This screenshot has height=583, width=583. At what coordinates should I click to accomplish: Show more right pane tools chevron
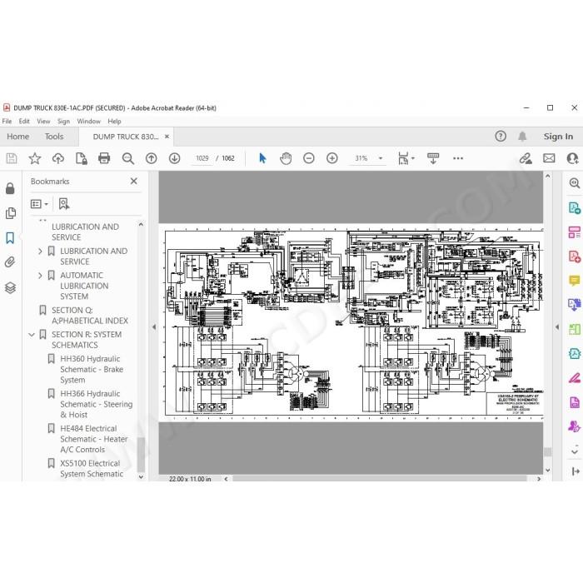click(x=575, y=451)
